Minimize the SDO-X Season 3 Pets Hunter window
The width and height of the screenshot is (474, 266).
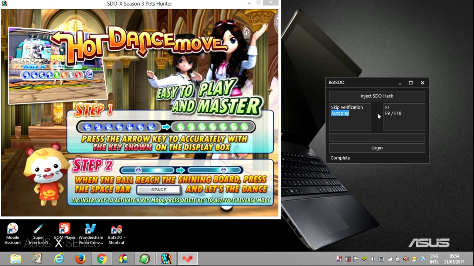249,3
